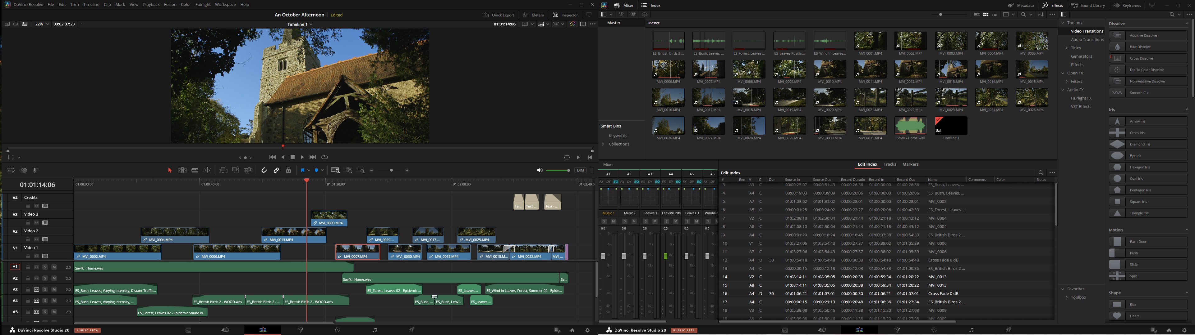This screenshot has height=335, width=1195.
Task: Select the arrow Selection Mode tool
Action: pyautogui.click(x=170, y=171)
